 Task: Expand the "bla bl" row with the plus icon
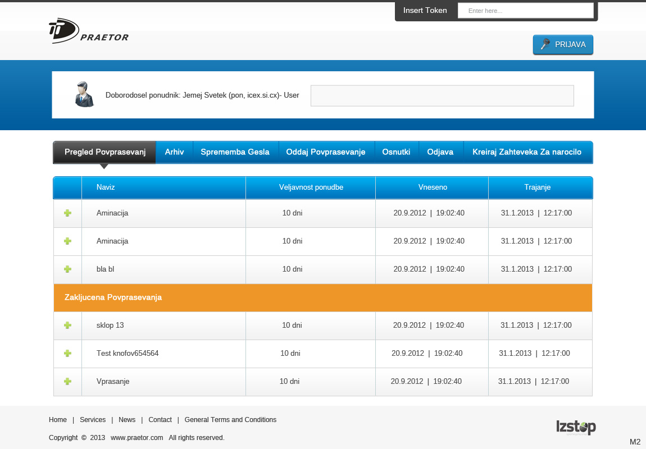[67, 269]
